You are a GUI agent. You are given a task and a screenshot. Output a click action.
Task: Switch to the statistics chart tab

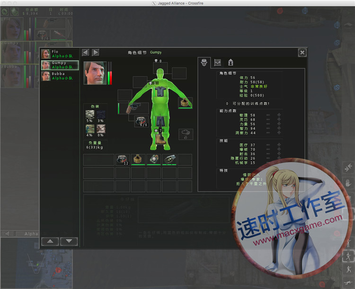[218, 62]
